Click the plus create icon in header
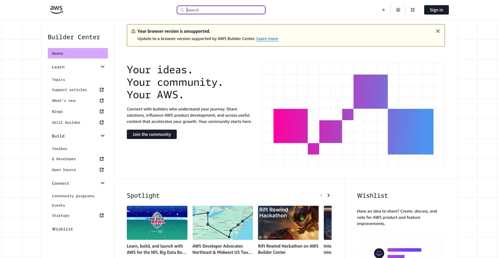The width and height of the screenshot is (499, 258). coord(383,10)
